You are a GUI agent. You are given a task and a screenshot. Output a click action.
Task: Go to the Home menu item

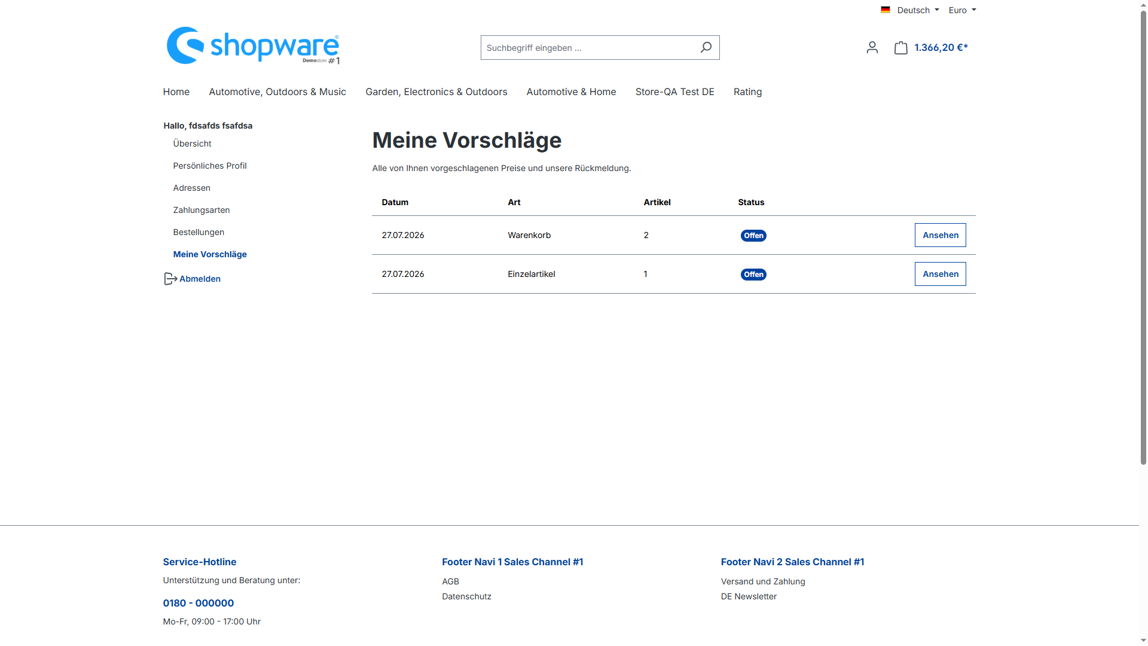tap(176, 92)
